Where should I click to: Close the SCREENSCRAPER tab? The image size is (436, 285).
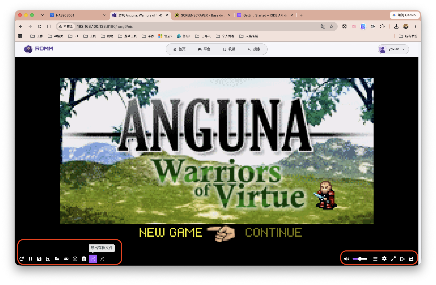pyautogui.click(x=229, y=15)
